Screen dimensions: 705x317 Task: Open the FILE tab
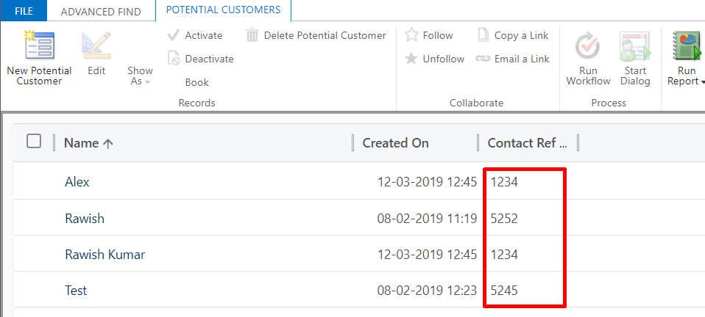pyautogui.click(x=24, y=11)
